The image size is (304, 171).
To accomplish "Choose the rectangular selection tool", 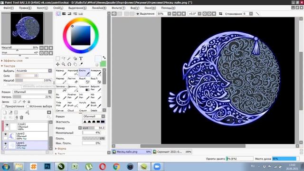I will (58, 58).
